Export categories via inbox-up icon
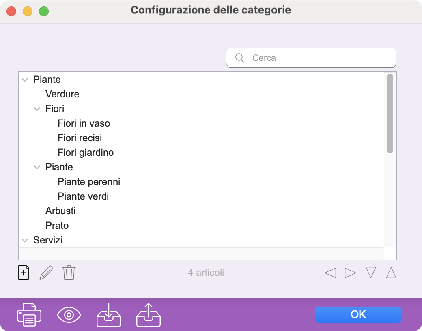This screenshot has height=331, width=422. (149, 315)
